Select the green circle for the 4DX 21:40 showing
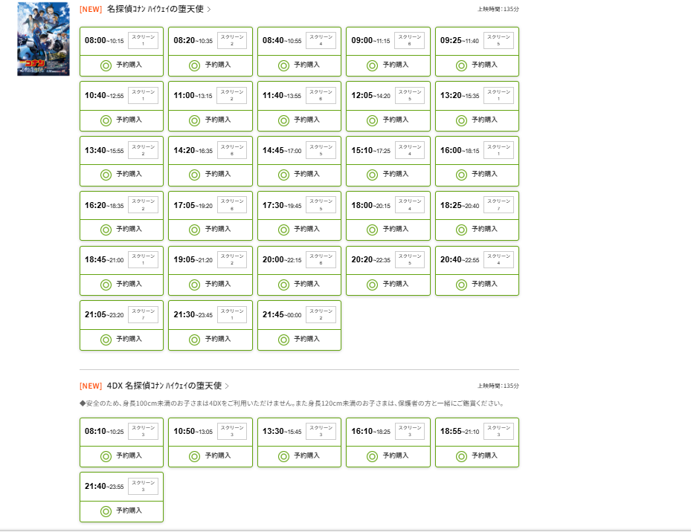Image resolution: width=691 pixels, height=532 pixels. (106, 511)
